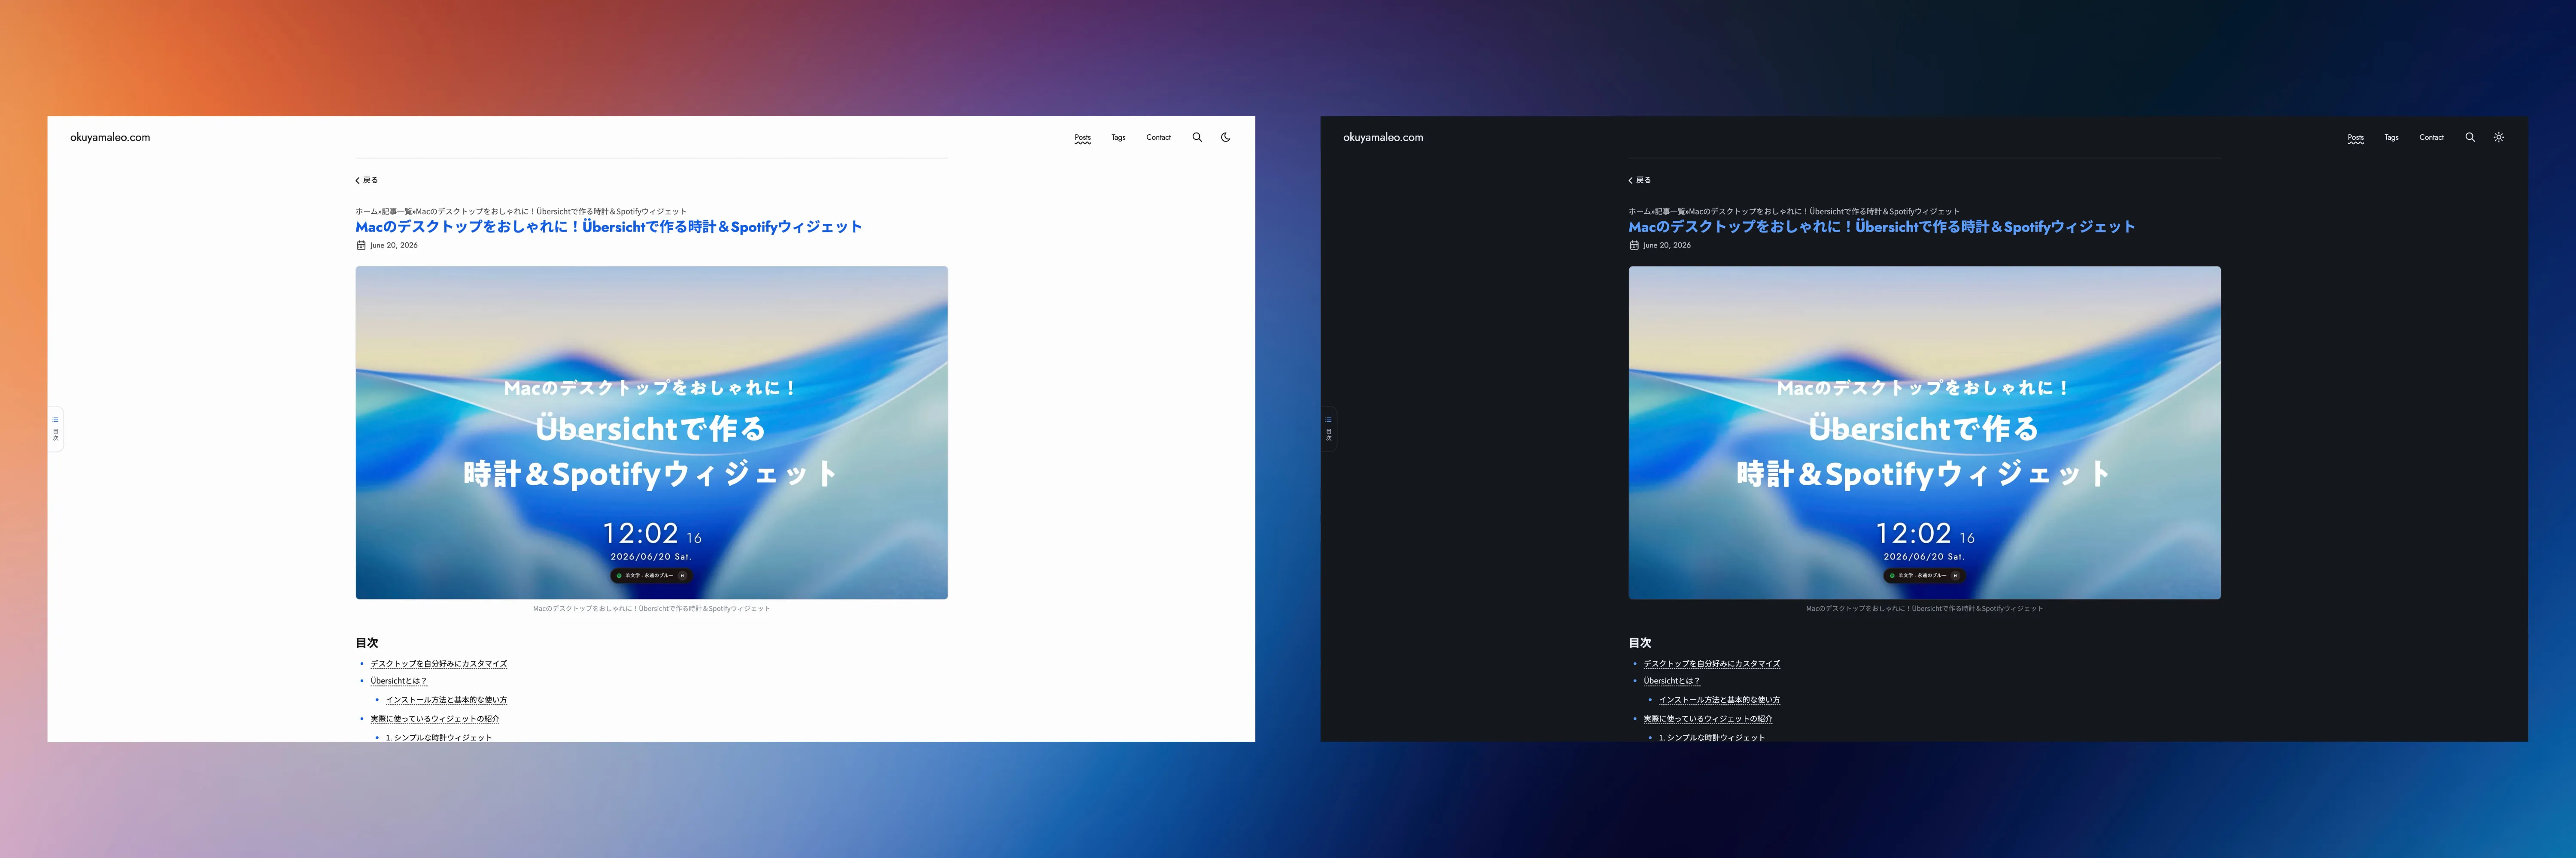Open the article hero image in the dark window
The image size is (2576, 858).
pyautogui.click(x=1925, y=432)
